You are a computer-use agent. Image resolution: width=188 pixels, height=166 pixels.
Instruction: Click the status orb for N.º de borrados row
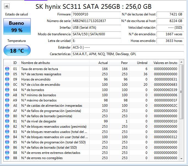click(x=7, y=90)
